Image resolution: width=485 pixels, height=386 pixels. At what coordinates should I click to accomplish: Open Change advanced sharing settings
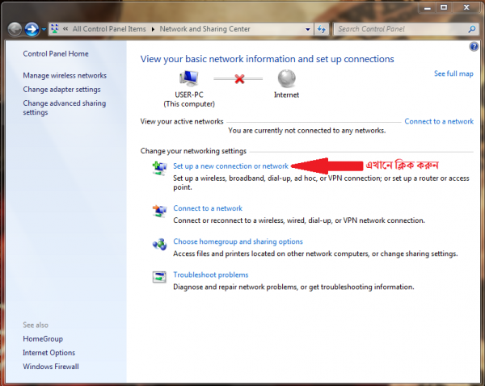point(65,107)
